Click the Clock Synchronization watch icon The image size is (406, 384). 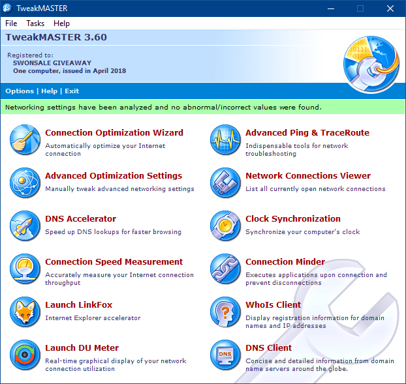click(225, 226)
